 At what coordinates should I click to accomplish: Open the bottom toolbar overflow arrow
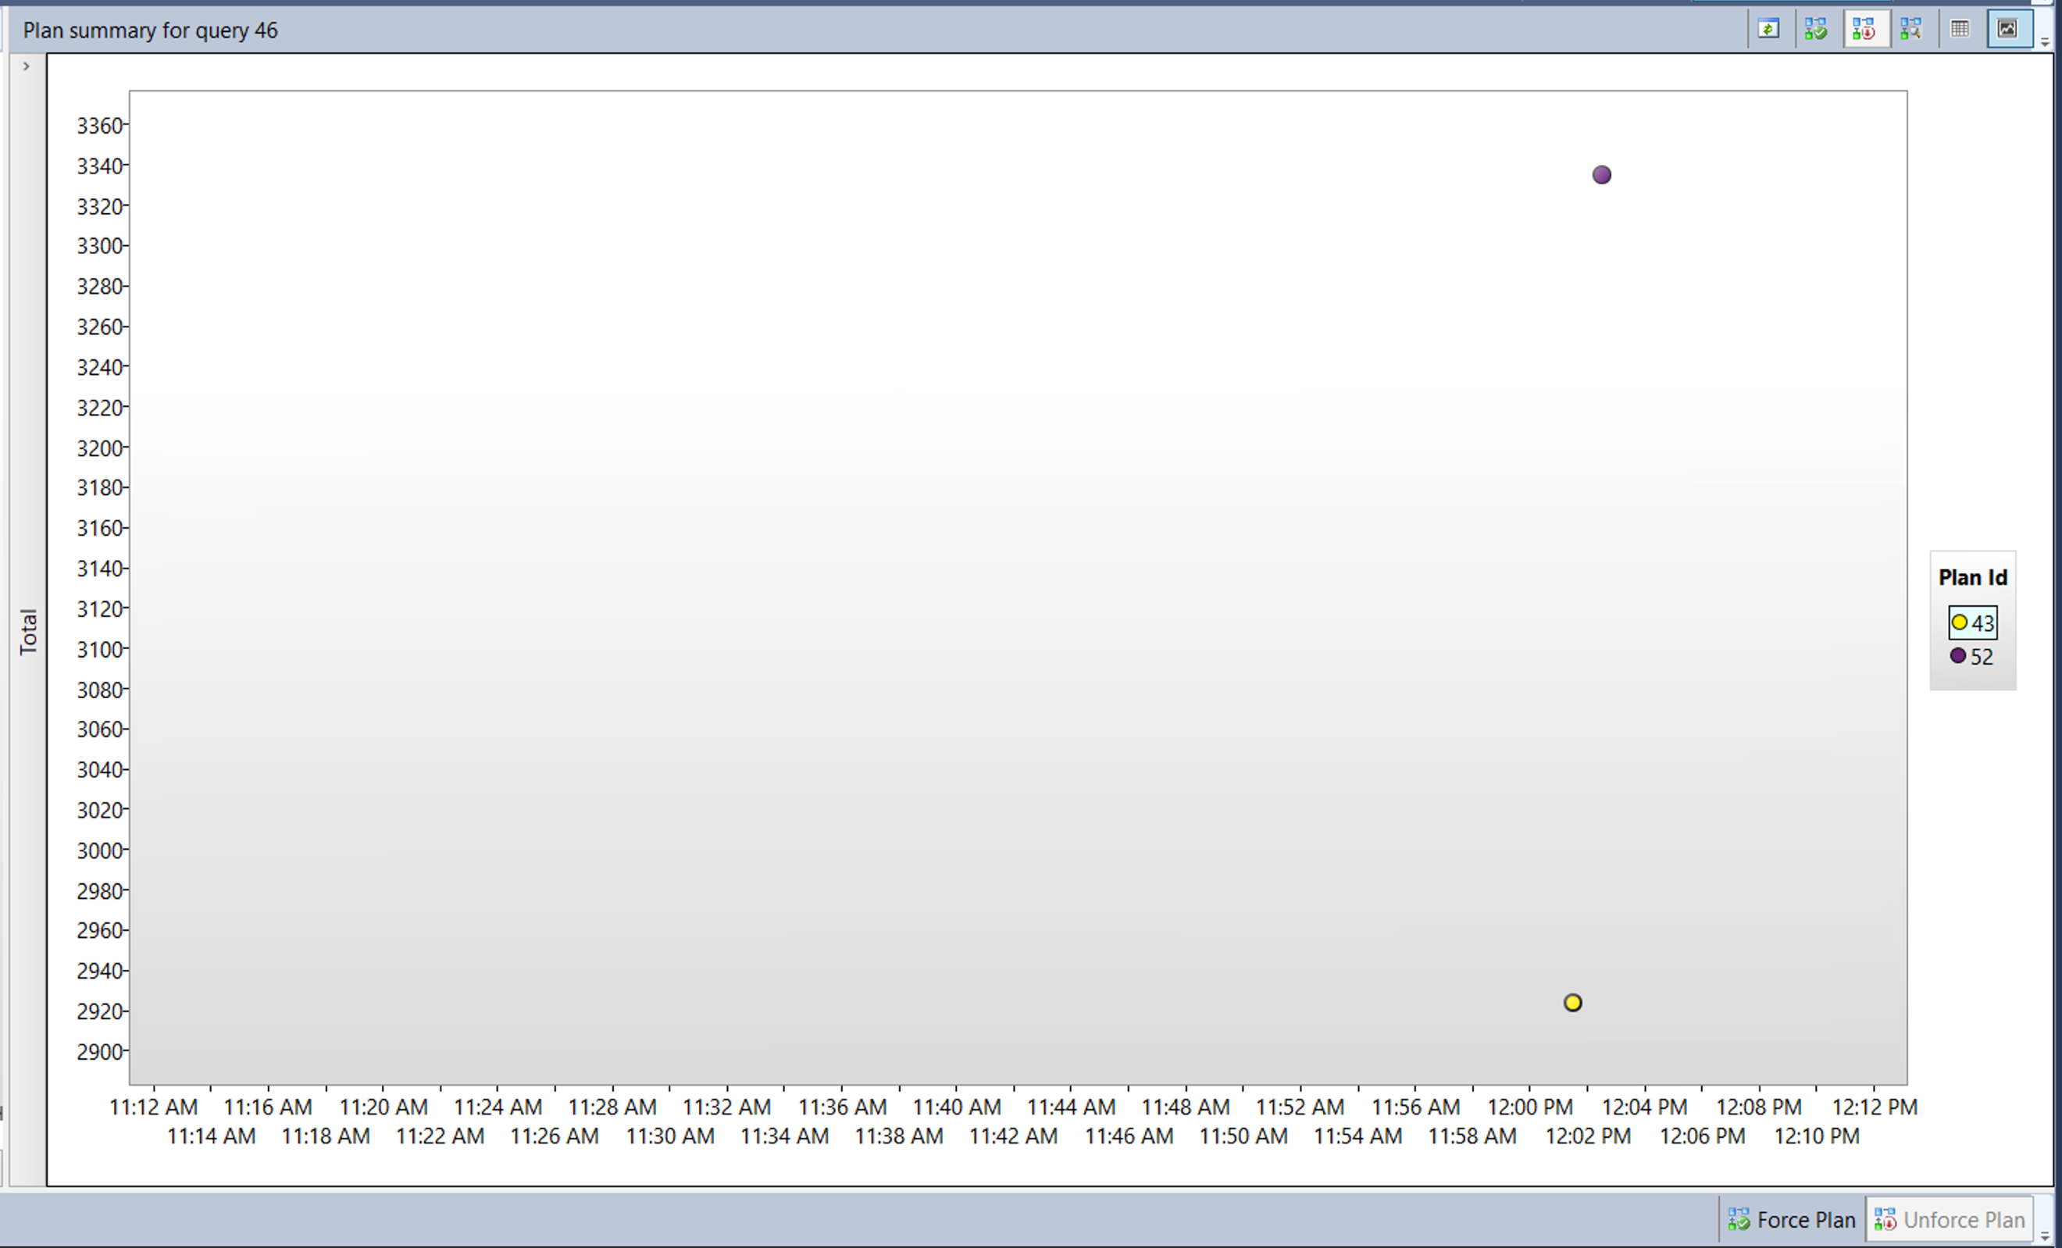point(2046,1236)
